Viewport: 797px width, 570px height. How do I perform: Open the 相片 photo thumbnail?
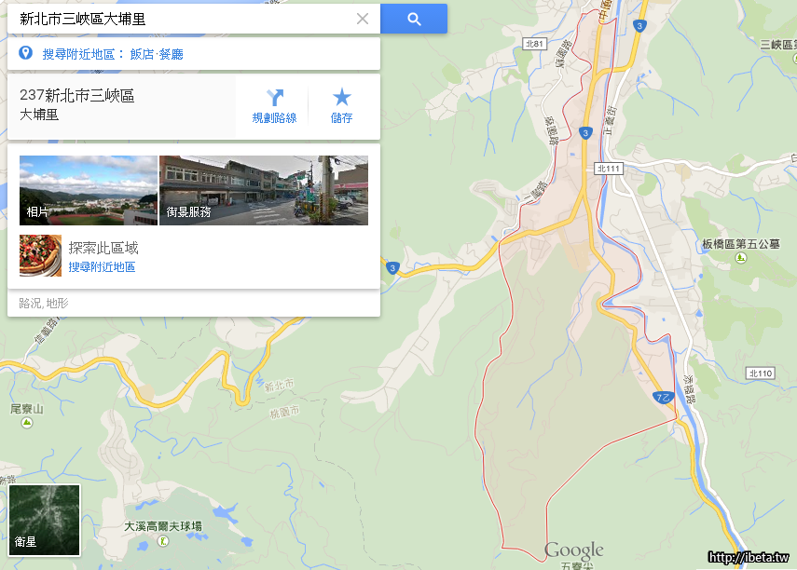[x=89, y=191]
